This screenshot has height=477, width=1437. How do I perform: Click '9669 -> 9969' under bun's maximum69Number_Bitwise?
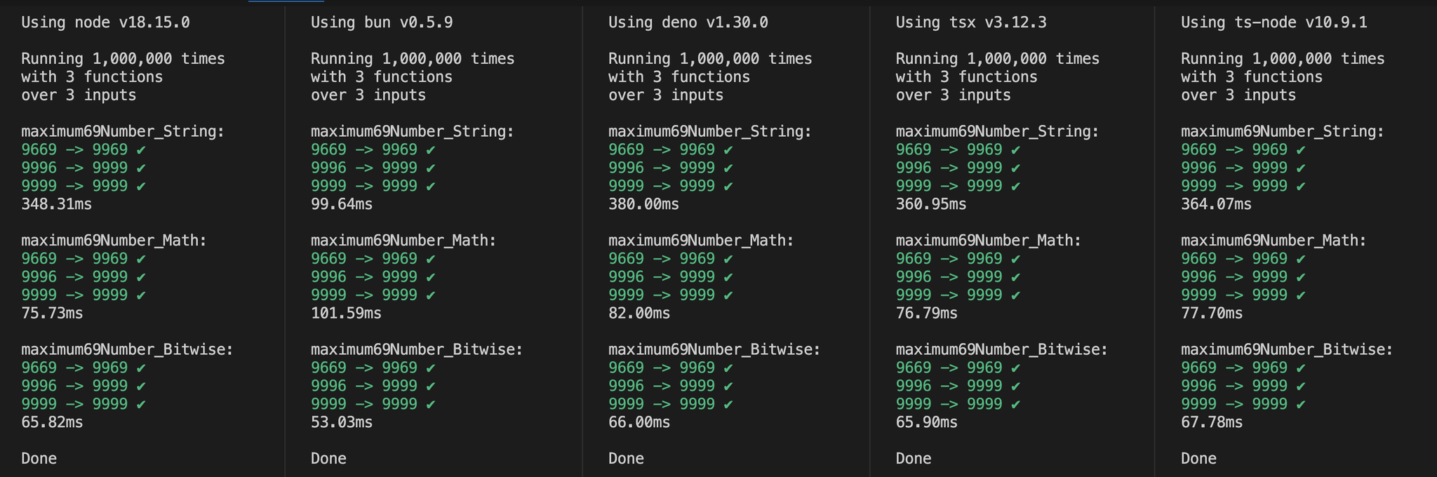(364, 368)
